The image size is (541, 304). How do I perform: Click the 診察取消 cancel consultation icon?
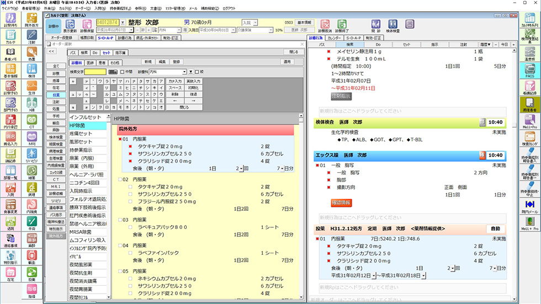325,26
